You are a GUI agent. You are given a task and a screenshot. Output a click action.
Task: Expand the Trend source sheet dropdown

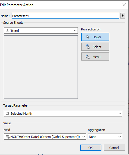click(41, 30)
